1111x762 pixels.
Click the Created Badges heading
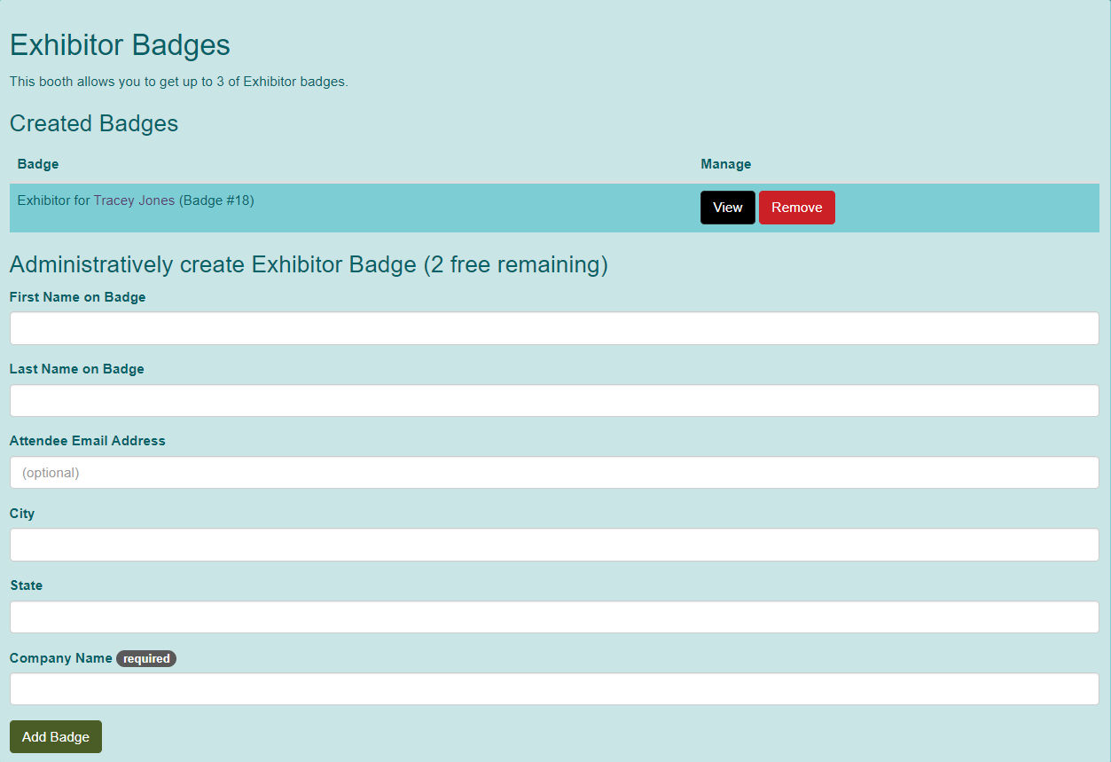[94, 123]
